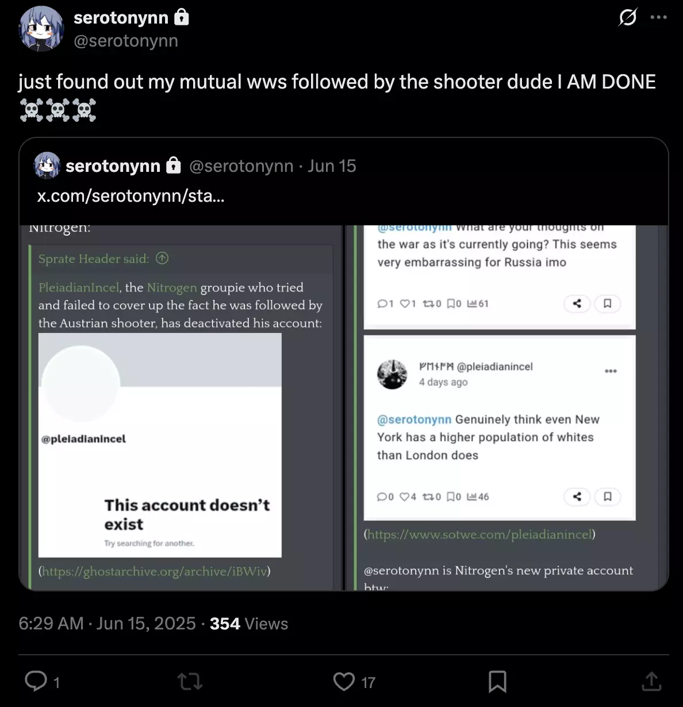The image size is (683, 707).
Task: Click the quoted post date Jun 15
Action: coord(332,166)
